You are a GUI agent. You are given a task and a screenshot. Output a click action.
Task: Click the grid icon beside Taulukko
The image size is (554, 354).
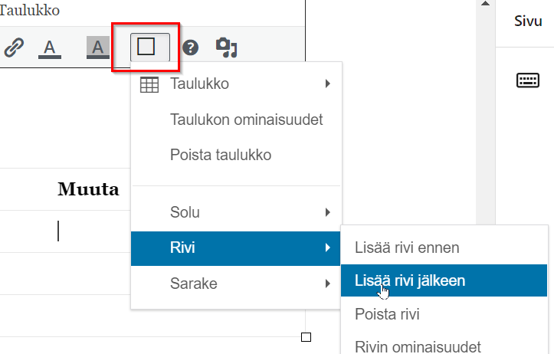[149, 84]
